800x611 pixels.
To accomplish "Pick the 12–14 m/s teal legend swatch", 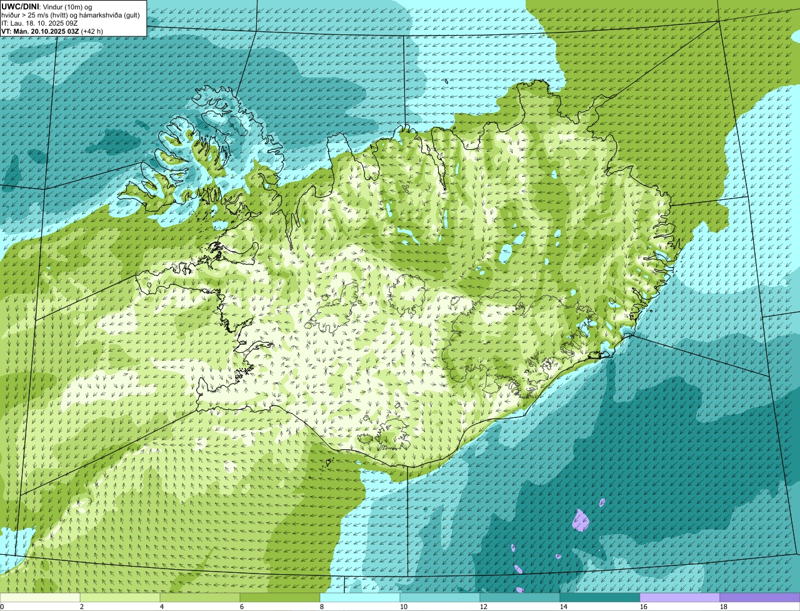I will click(520, 597).
